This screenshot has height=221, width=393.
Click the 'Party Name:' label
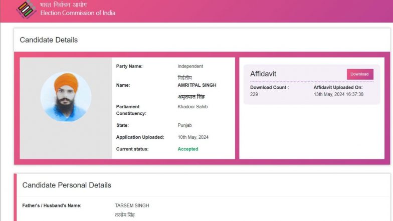tap(129, 66)
